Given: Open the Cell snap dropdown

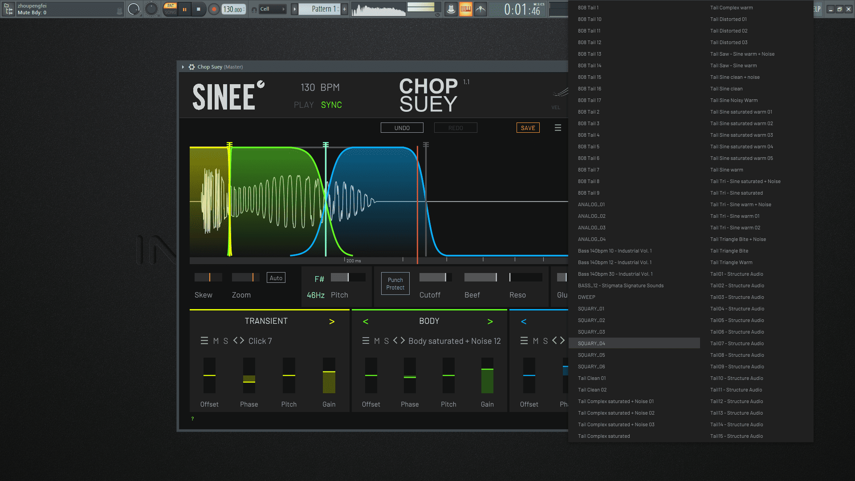Looking at the screenshot, I should (273, 9).
